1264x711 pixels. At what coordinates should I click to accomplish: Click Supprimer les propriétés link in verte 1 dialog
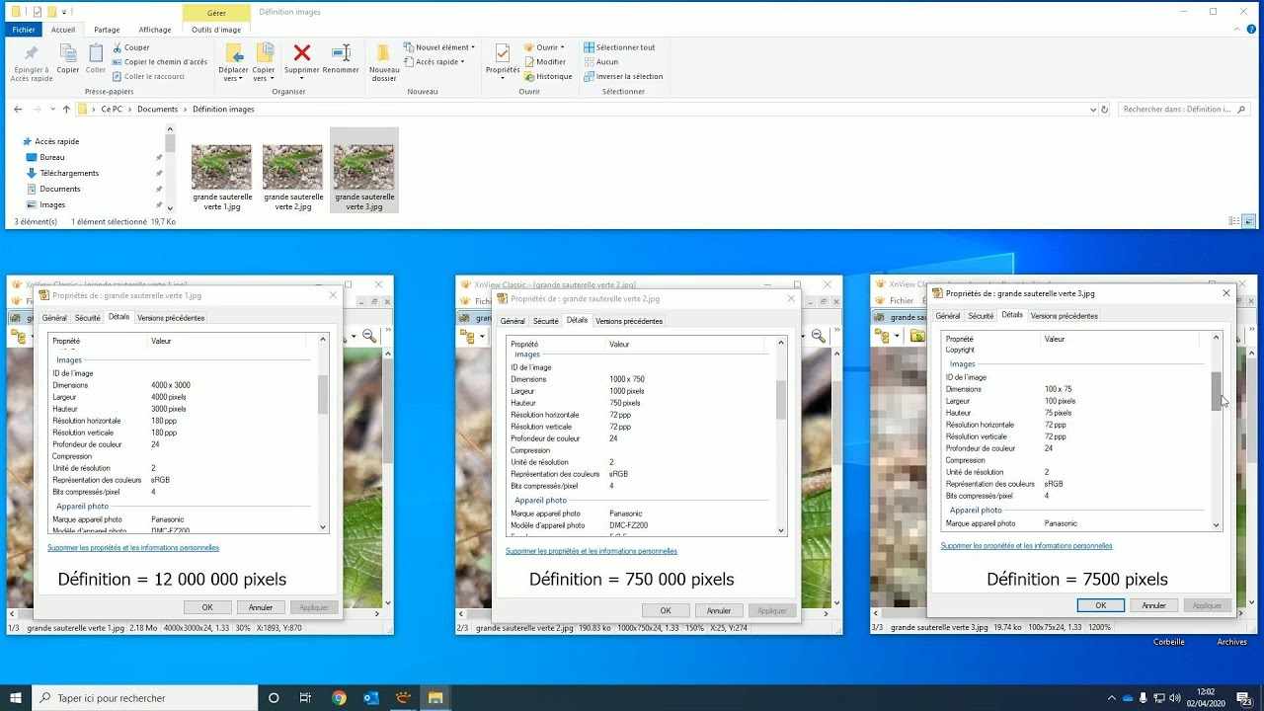point(133,547)
